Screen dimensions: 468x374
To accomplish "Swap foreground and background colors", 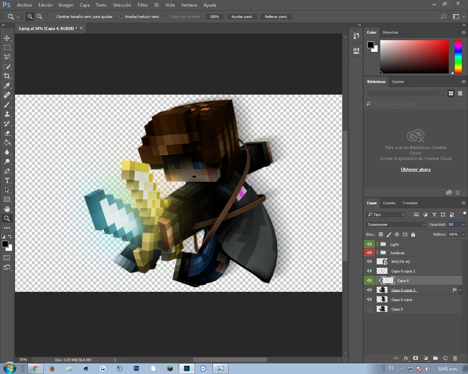I will pos(10,236).
